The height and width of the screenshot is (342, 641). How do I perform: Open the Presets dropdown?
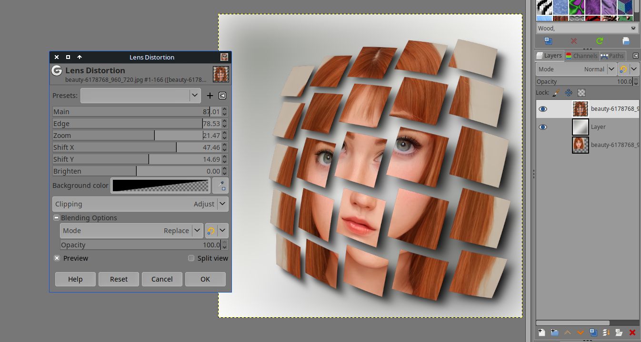[141, 96]
